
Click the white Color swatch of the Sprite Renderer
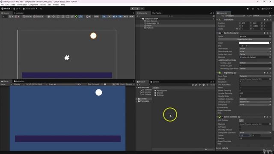click(254, 43)
